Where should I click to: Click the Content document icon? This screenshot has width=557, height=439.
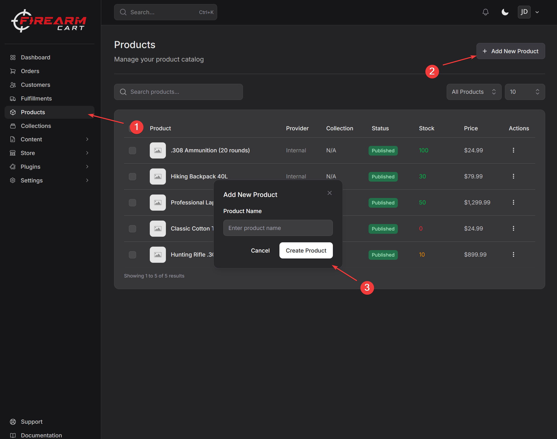(x=13, y=139)
